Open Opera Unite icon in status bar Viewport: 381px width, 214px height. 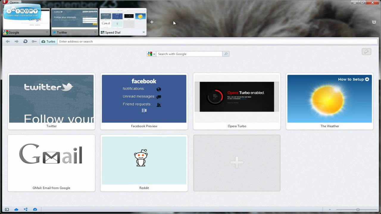26,210
